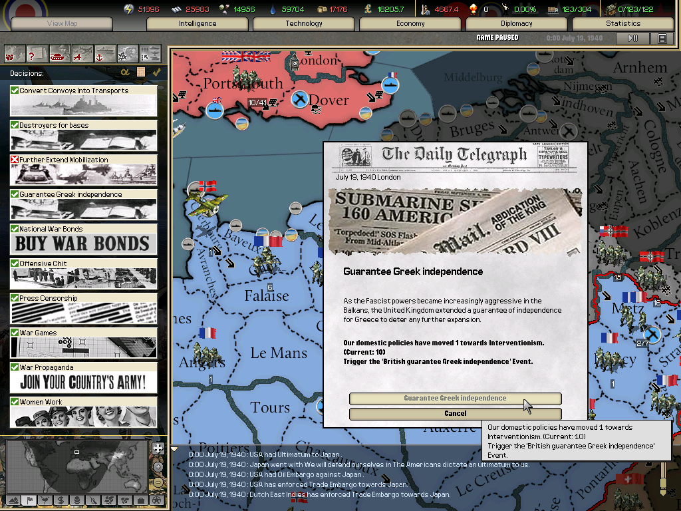Viewport: 681px width, 511px height.
Task: Open the View Map tab
Action: point(62,23)
